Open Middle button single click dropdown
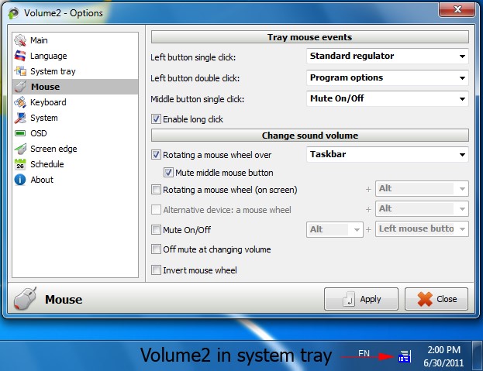Screen dimensions: 483x371 click(x=388, y=99)
